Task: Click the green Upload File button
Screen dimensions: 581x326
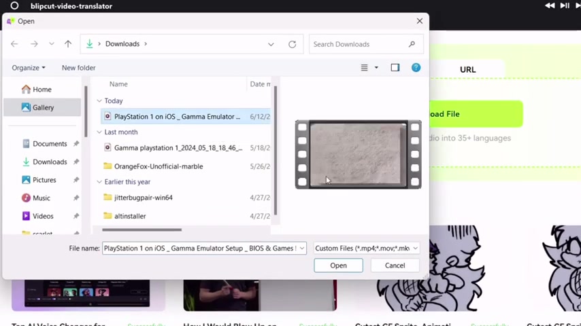Action: tap(476, 114)
